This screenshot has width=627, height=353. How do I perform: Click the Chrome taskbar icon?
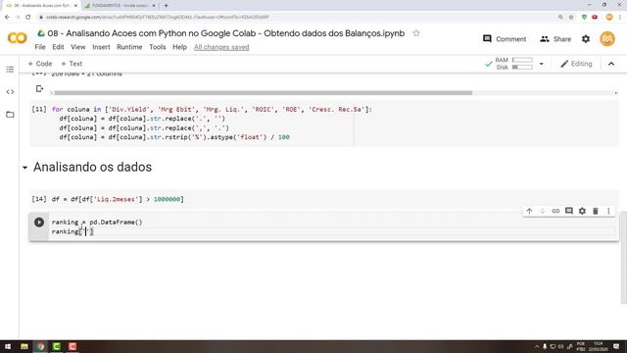pyautogui.click(x=40, y=346)
